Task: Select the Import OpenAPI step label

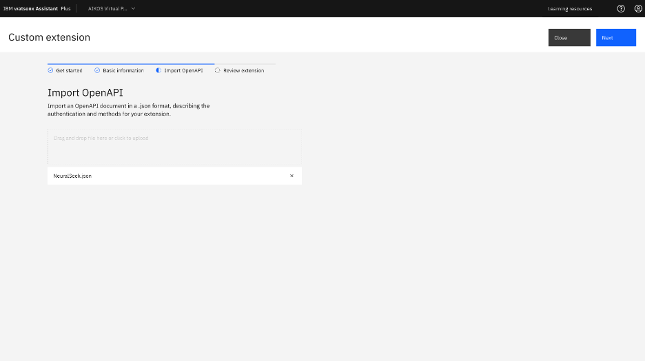Action: click(183, 70)
